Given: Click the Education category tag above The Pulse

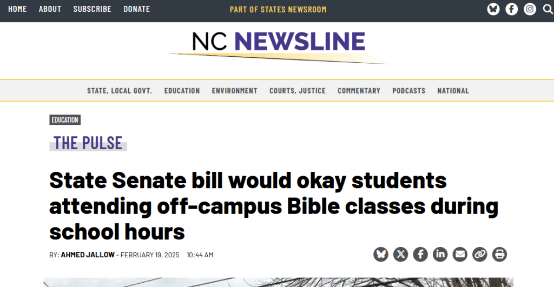Looking at the screenshot, I should [x=65, y=120].
